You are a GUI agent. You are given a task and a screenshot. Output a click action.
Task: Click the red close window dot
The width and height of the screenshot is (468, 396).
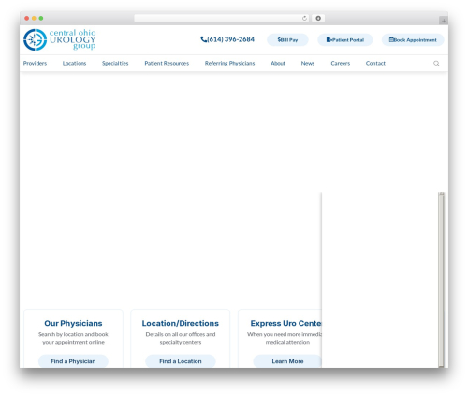(x=27, y=18)
